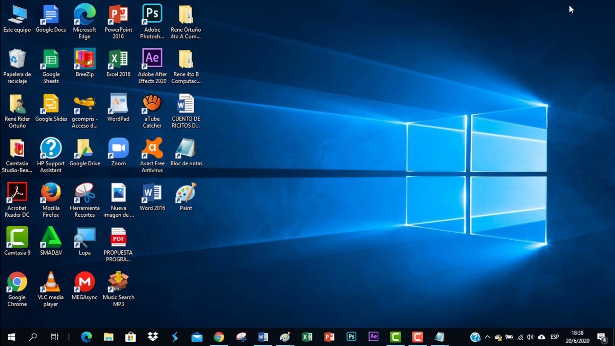Open Chrome from the taskbar
615x346 pixels.
click(x=219, y=337)
